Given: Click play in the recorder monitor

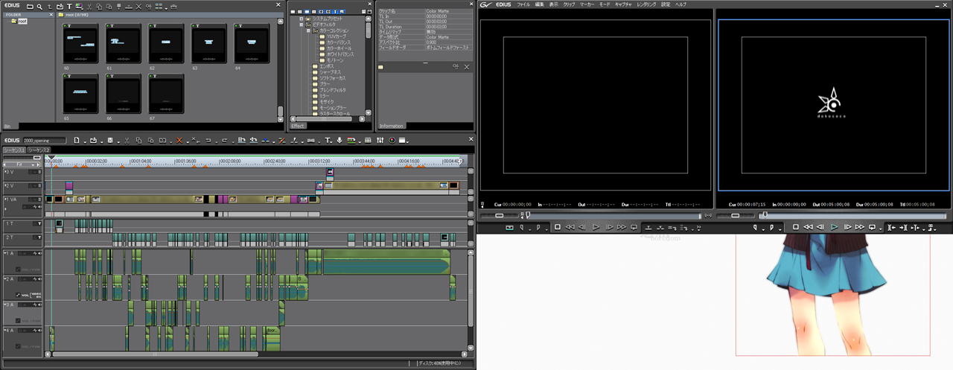Looking at the screenshot, I should (834, 226).
